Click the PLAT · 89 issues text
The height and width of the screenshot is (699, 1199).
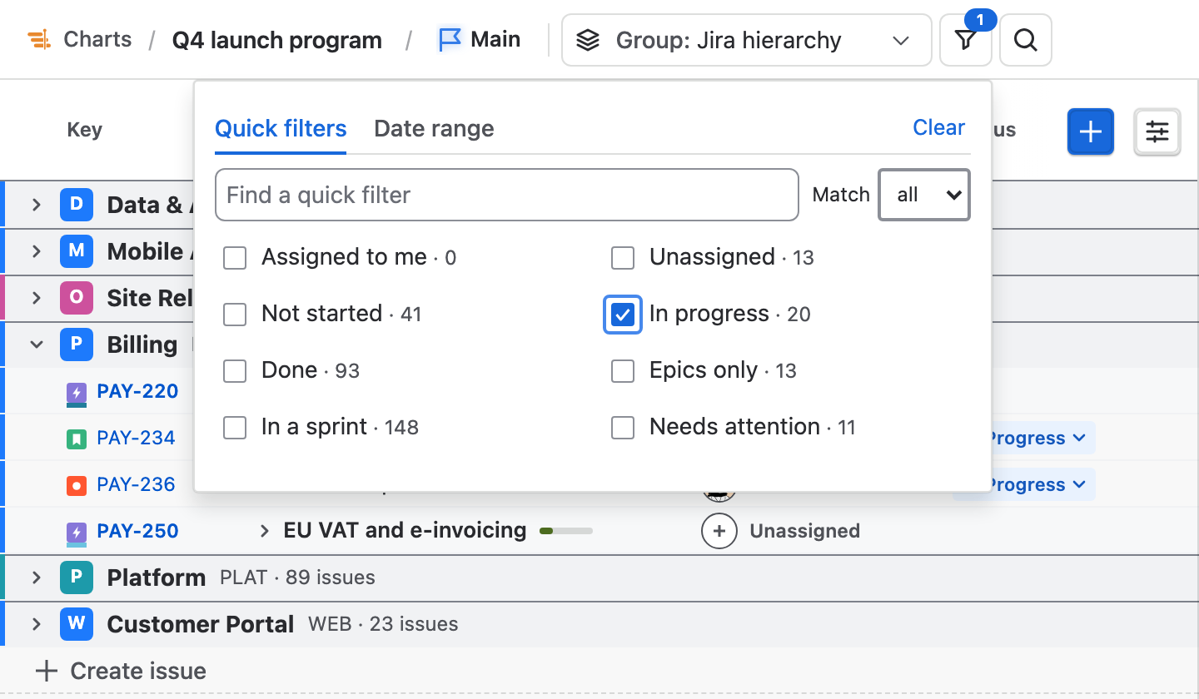click(x=297, y=578)
